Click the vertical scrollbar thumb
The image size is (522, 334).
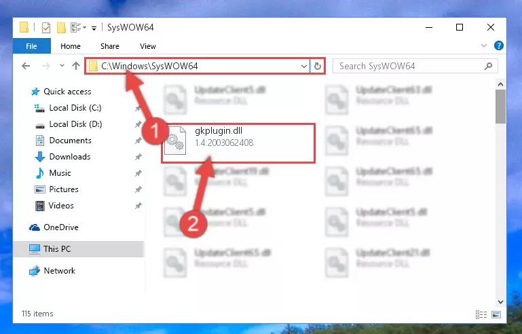tap(500, 107)
